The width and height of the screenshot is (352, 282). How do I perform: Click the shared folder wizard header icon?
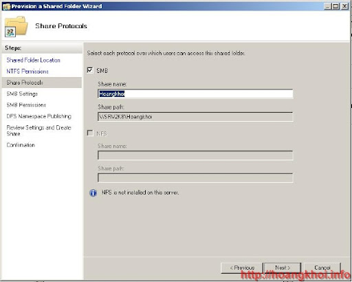16,27
